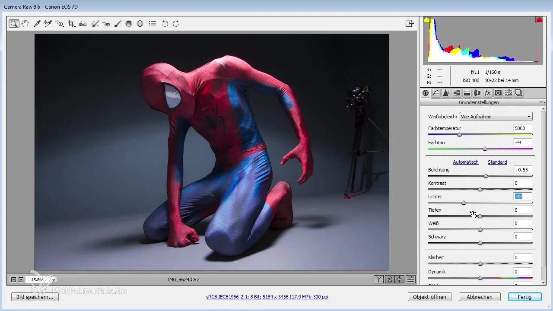Click the Bild speichern button
This screenshot has height=311, width=553.
(35, 297)
